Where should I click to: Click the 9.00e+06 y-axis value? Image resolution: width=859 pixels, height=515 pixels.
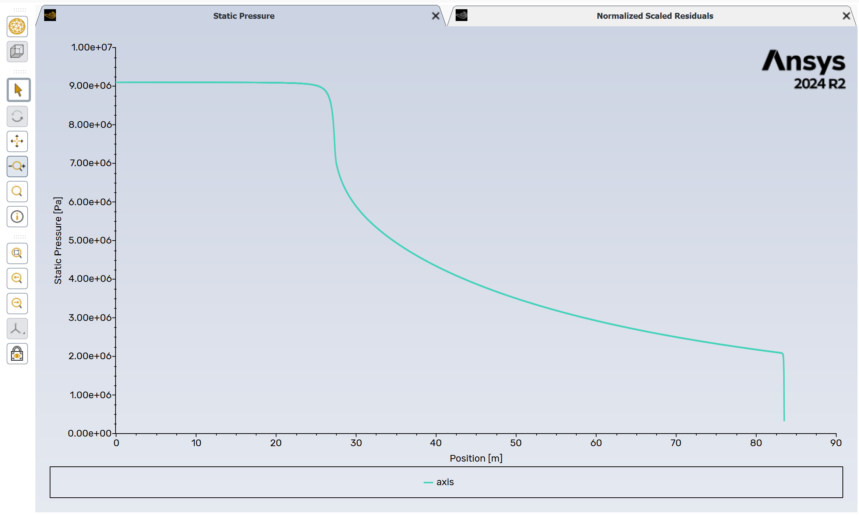pyautogui.click(x=90, y=85)
